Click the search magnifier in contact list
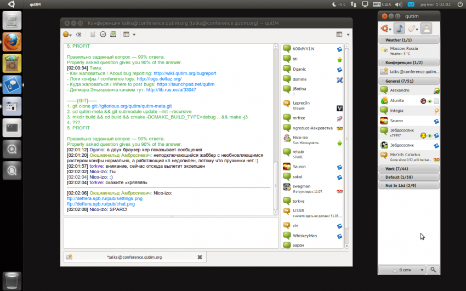The height and width of the screenshot is (291, 466). (x=433, y=269)
